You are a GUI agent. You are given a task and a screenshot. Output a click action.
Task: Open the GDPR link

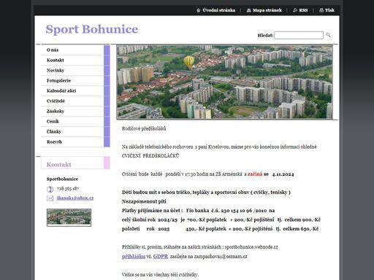161,257
